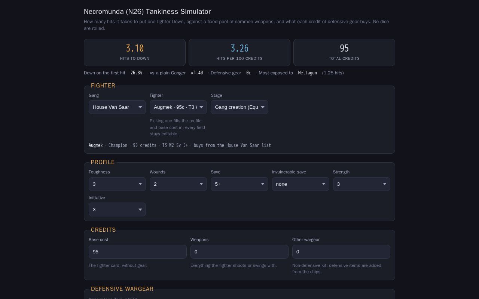The image size is (479, 299).
Task: Click the 'Non-defensive kit' hint text
Action: (337, 268)
